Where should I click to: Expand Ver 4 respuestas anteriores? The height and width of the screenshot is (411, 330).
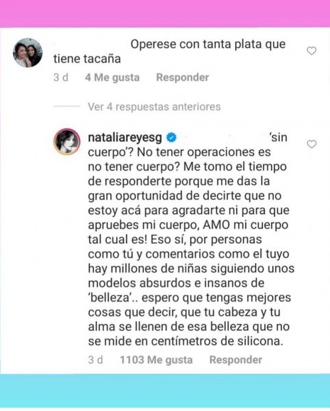coord(154,107)
